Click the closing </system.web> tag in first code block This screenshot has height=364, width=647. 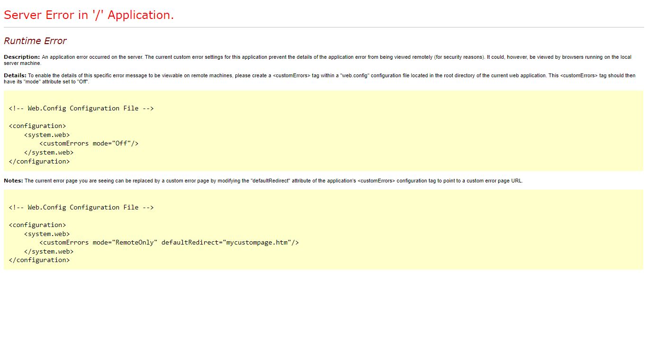(x=49, y=152)
